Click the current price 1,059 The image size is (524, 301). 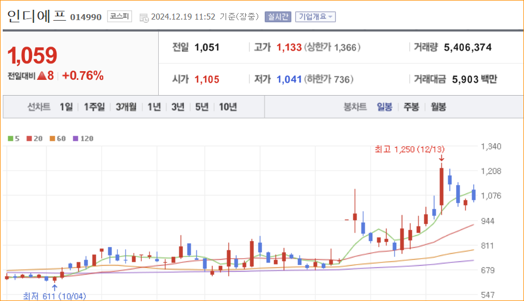(x=32, y=55)
